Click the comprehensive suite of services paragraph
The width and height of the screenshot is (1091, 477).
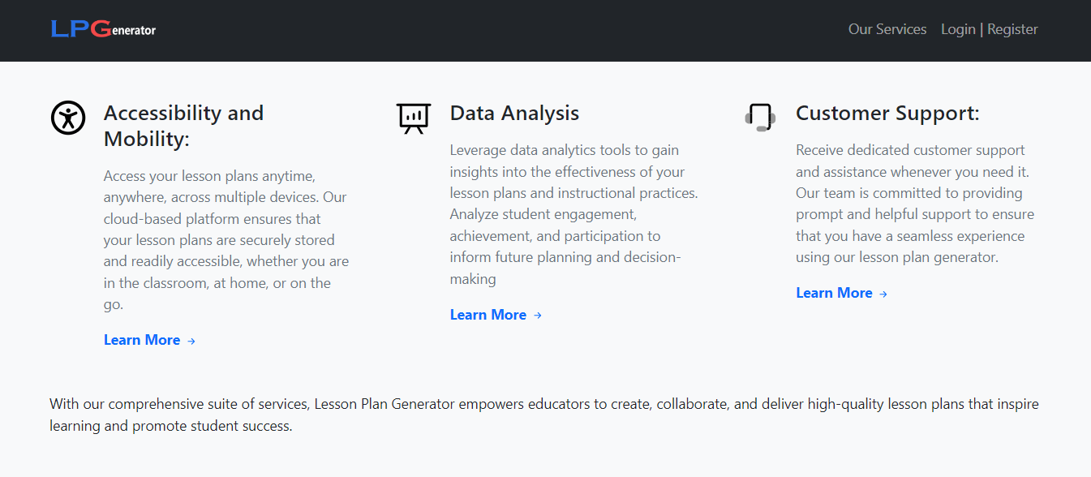point(543,415)
